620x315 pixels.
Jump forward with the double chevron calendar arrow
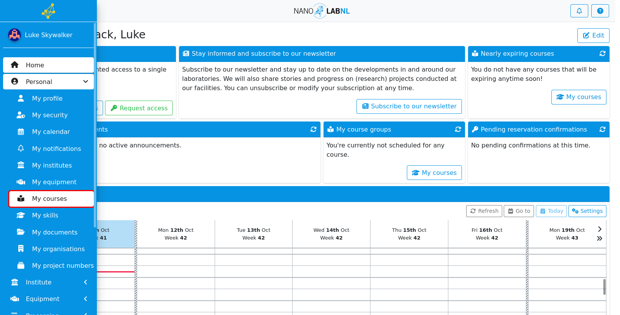599,238
